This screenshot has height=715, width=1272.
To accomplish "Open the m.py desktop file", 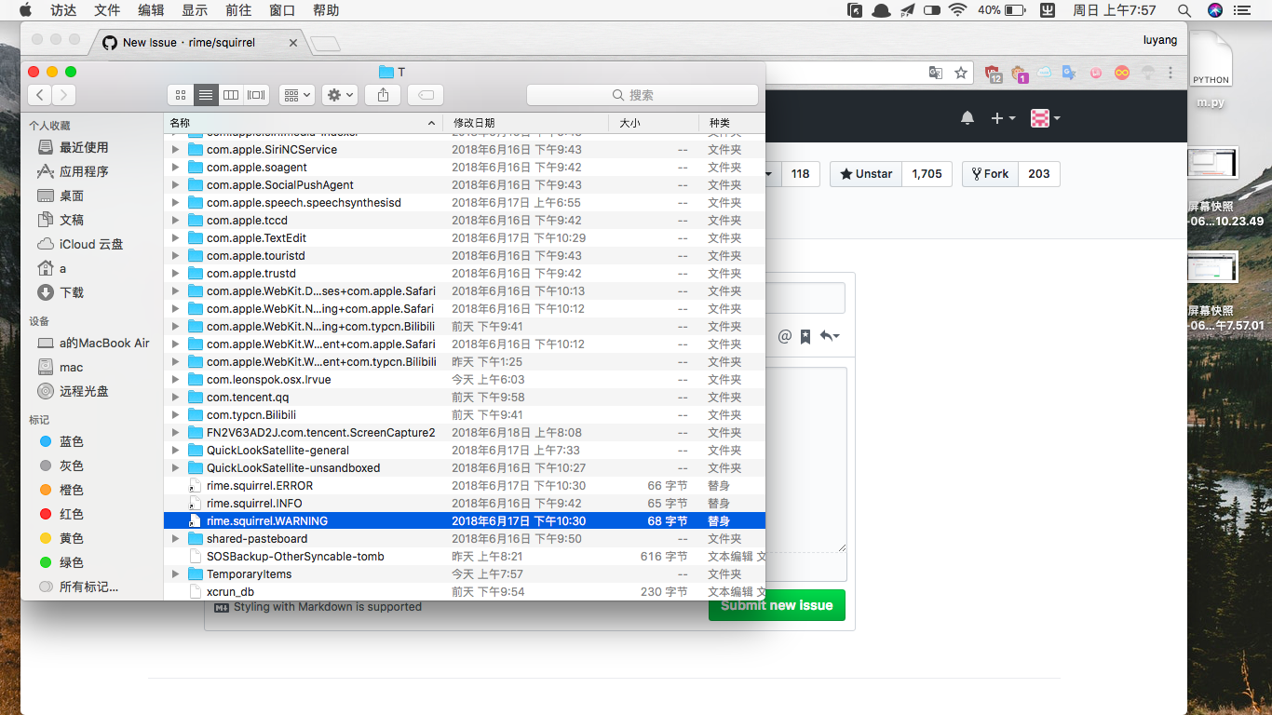I will click(x=1211, y=71).
